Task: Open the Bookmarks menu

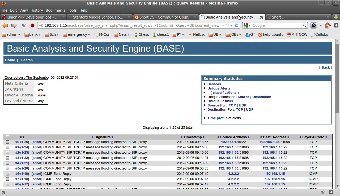Action: [55, 10]
